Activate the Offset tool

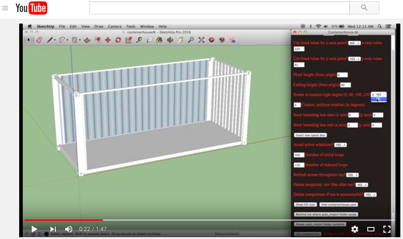(97, 40)
